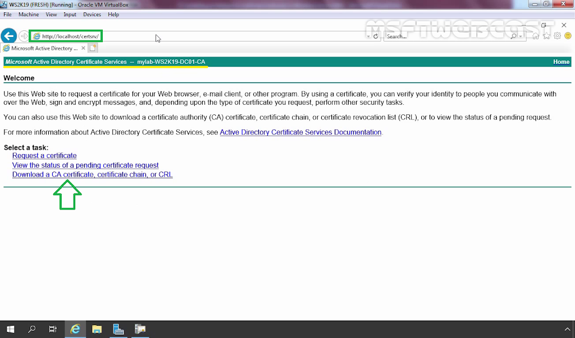575x338 pixels.
Task: Open Server Manager taskbar icon
Action: [118, 329]
